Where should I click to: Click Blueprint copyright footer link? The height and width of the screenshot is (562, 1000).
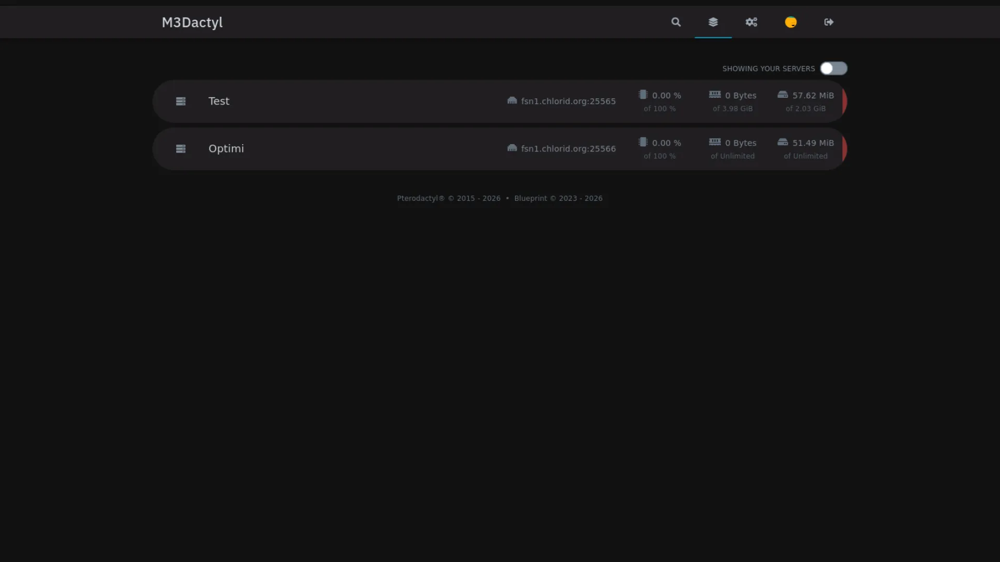point(558,198)
